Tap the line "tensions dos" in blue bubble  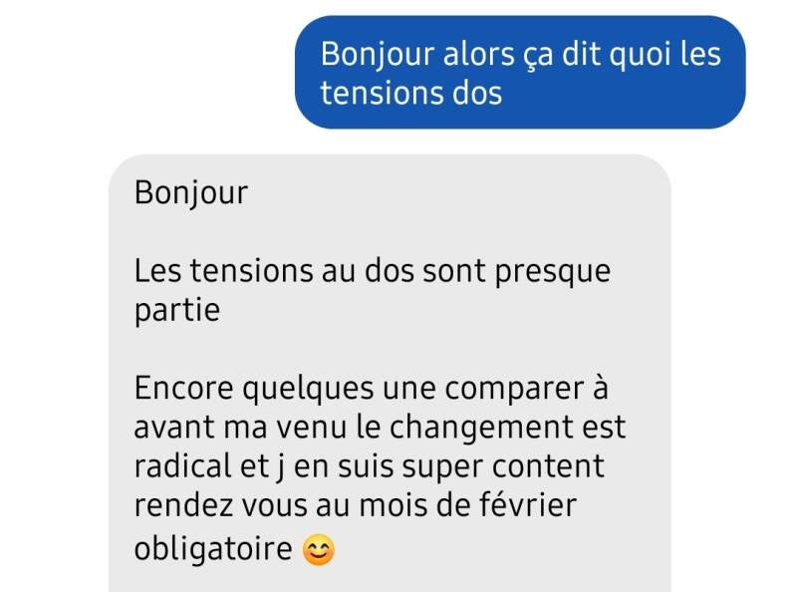[x=411, y=94]
